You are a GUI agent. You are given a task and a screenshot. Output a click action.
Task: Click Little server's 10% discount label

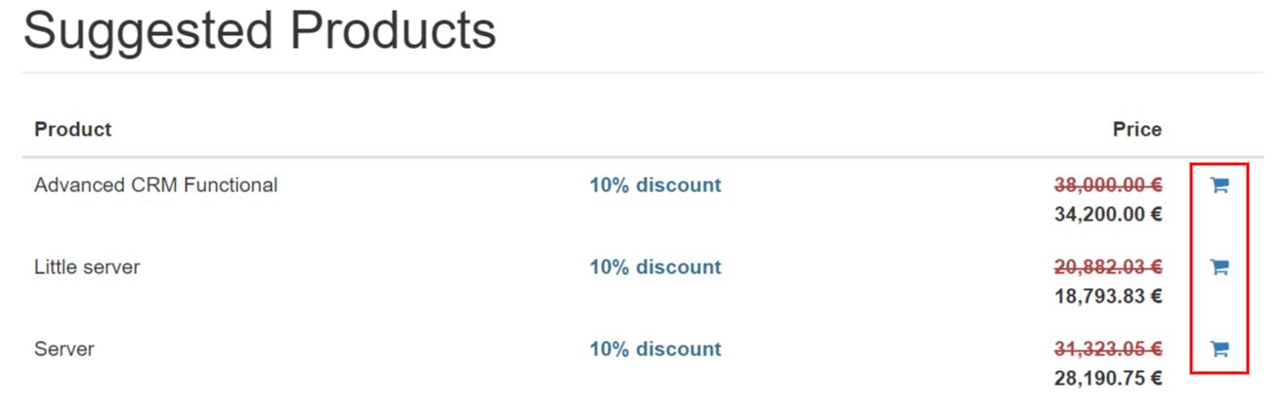pos(655,266)
